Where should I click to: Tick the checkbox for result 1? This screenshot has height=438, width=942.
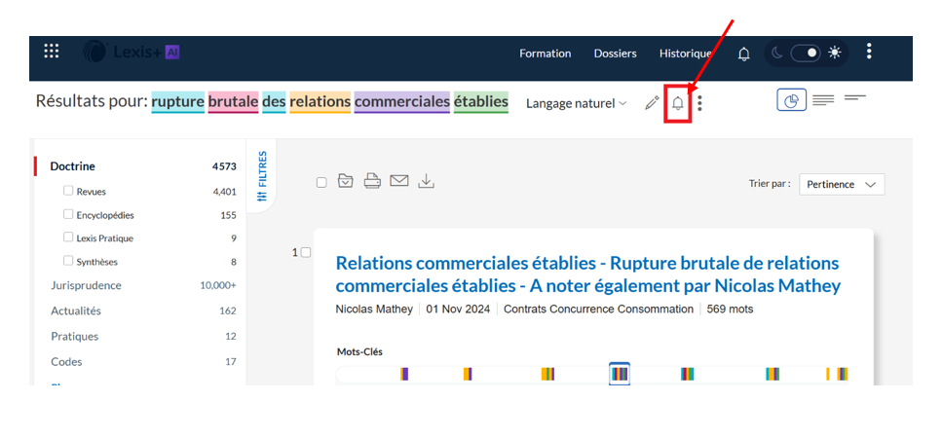[x=305, y=253]
